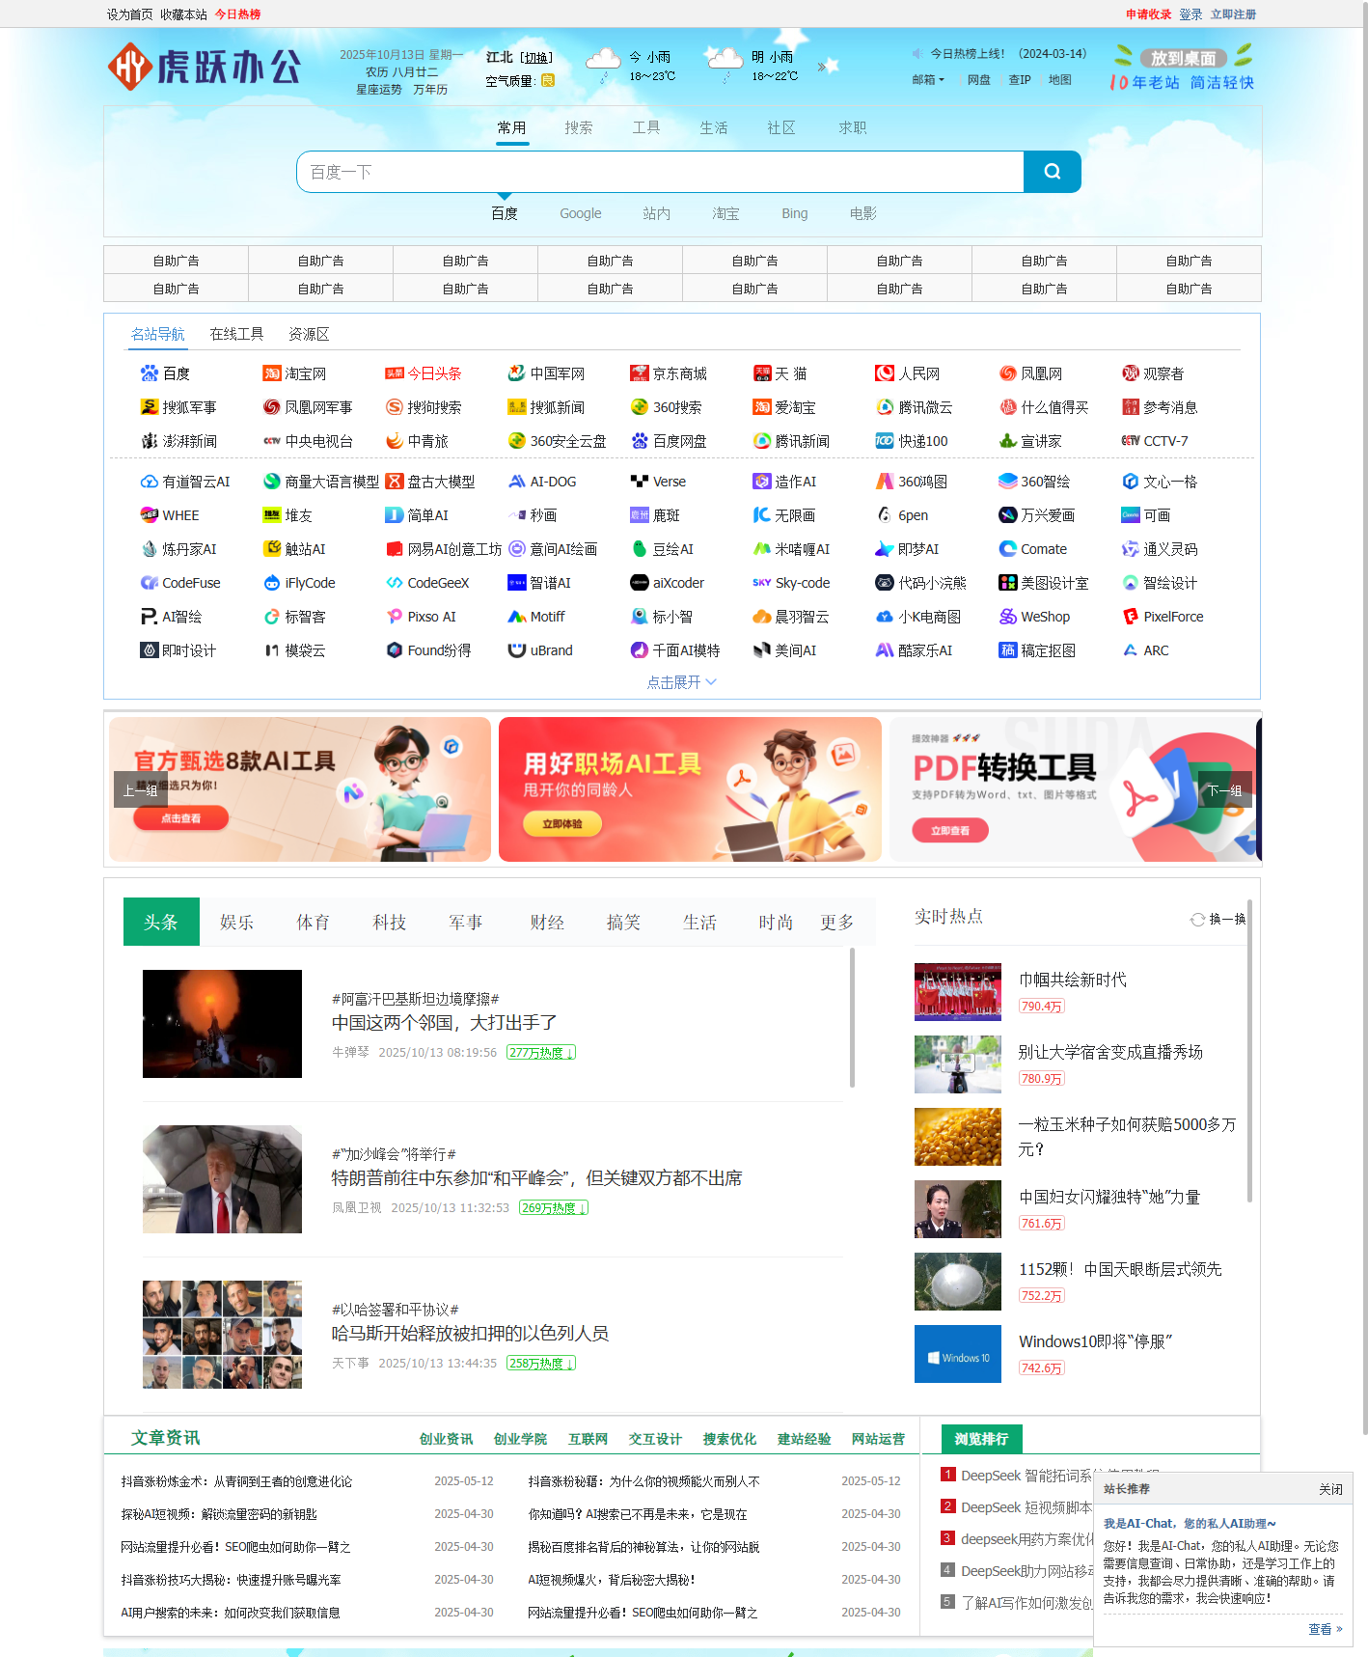Click the weather forecast next arrow
This screenshot has height=1657, width=1368.
821,67
